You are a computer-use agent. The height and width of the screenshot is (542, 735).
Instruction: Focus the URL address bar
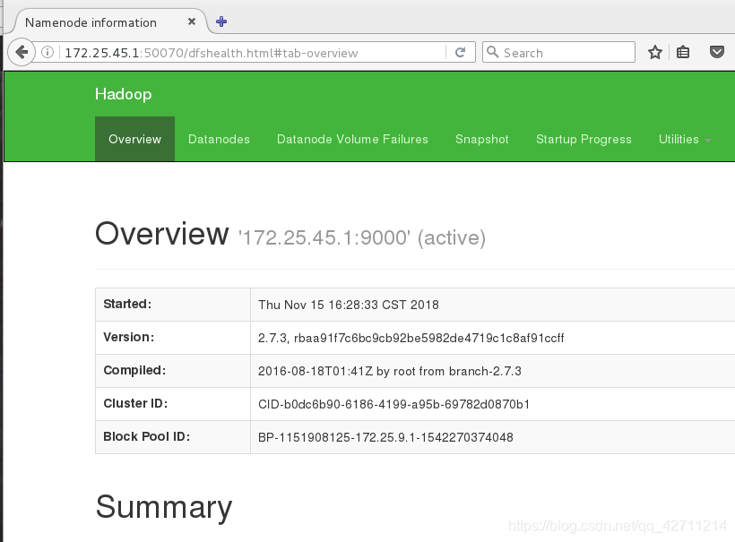click(253, 53)
